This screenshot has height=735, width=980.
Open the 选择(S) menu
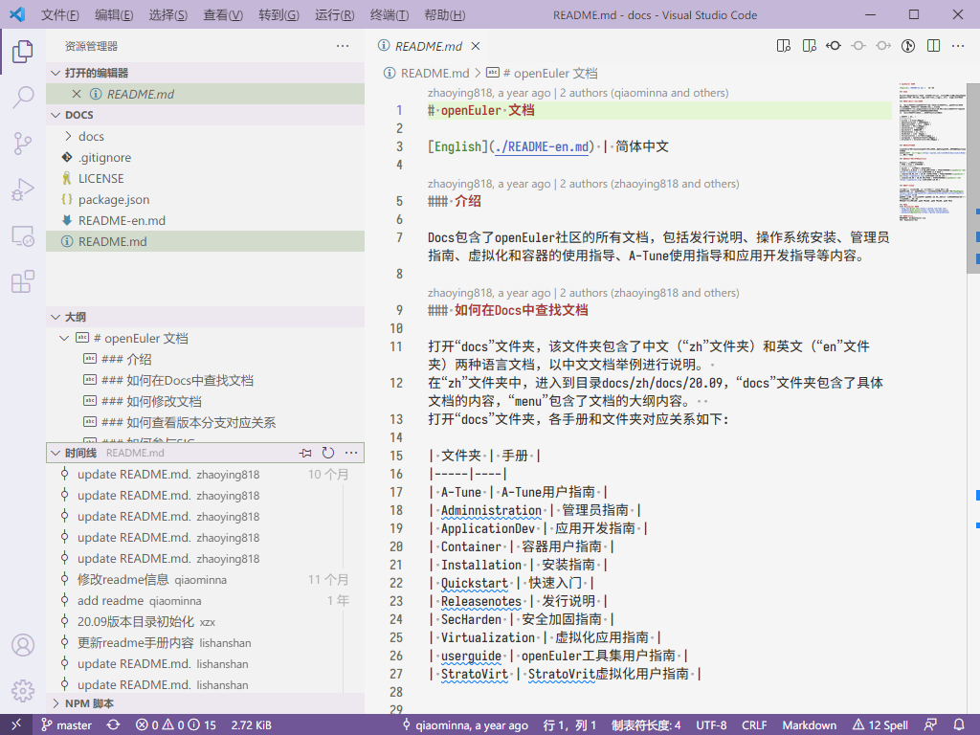click(x=168, y=15)
